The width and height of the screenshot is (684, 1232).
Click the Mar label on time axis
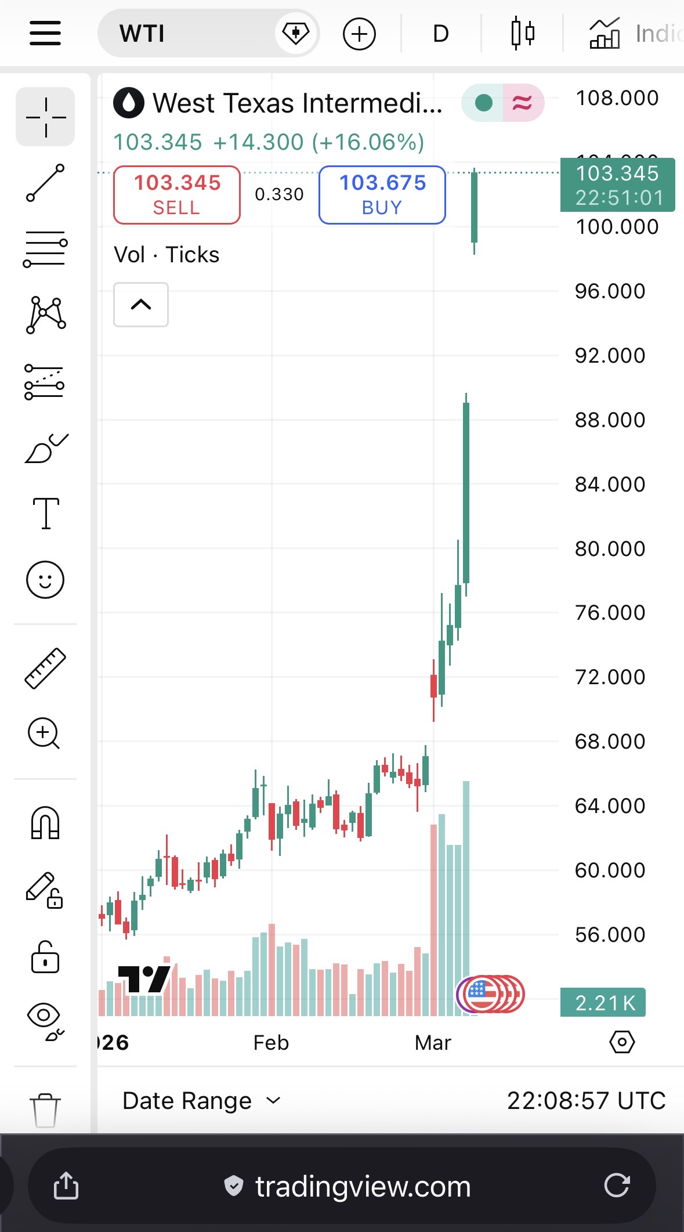point(433,1043)
